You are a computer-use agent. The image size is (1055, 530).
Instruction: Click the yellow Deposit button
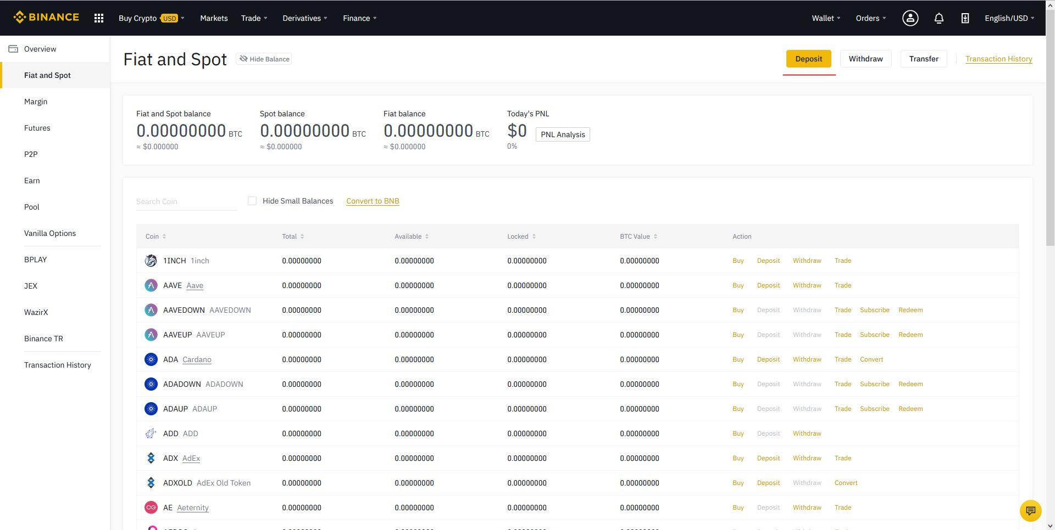pyautogui.click(x=809, y=59)
